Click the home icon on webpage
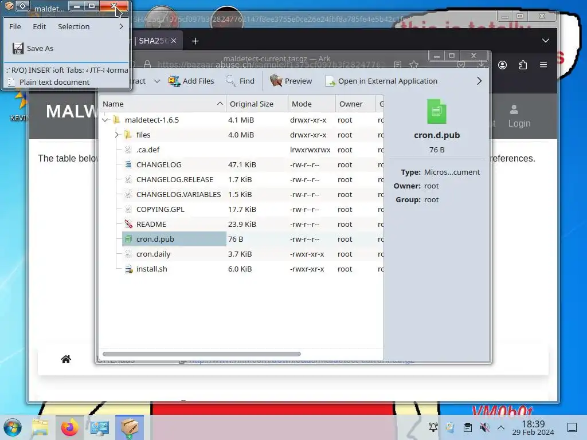587x440 pixels. [66, 359]
